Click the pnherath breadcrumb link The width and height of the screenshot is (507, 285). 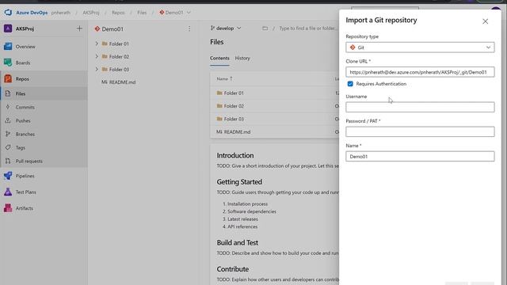60,13
